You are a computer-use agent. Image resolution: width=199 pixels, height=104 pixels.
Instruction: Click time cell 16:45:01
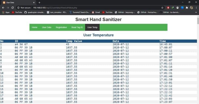point(166,44)
